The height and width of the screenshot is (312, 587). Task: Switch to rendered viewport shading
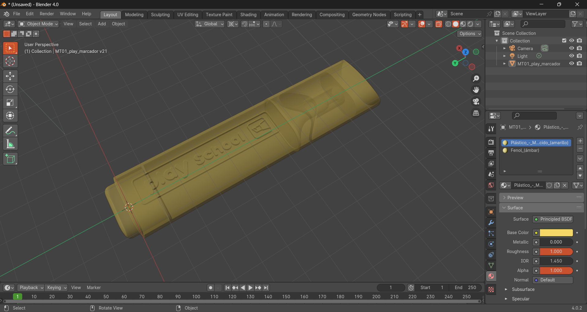pos(470,24)
